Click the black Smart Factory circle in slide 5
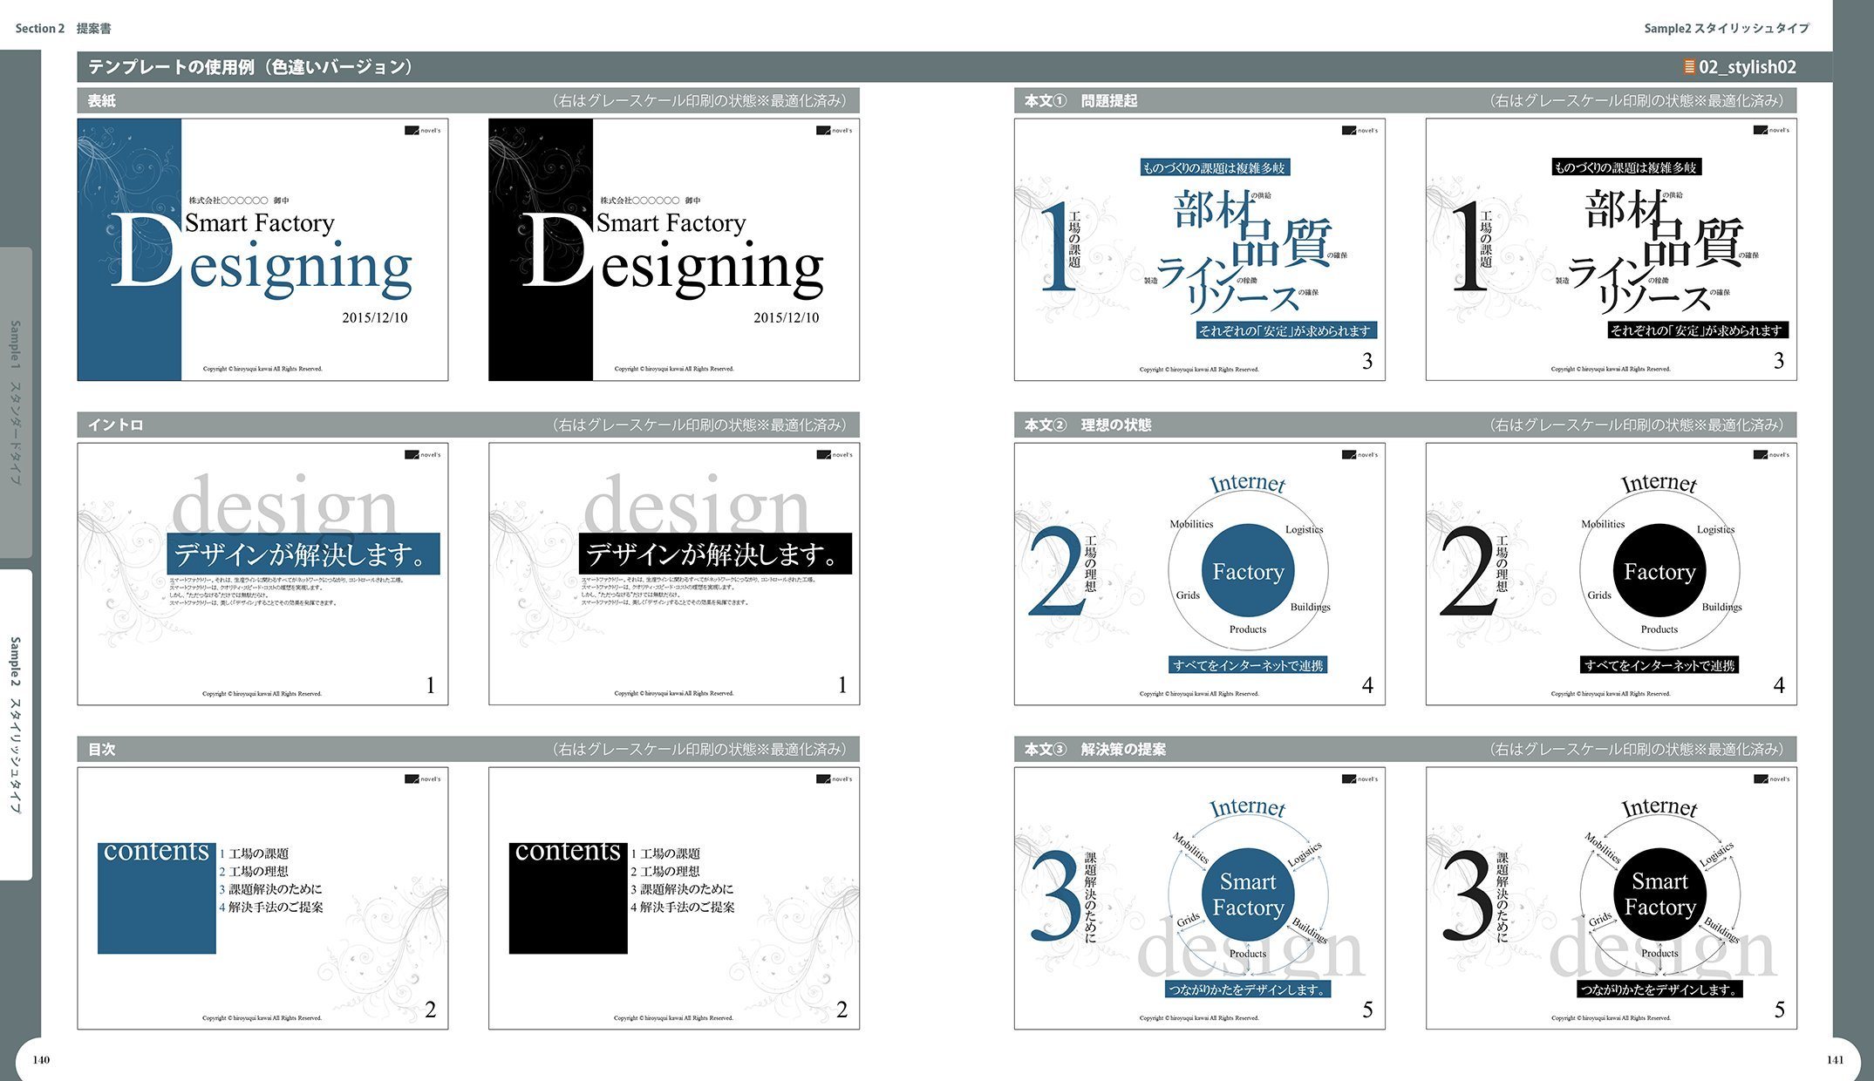 1659,895
